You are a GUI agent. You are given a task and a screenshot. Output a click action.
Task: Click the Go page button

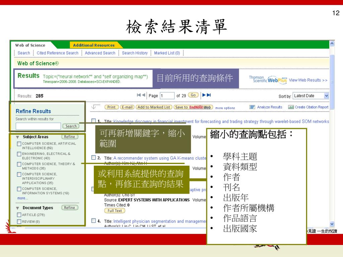pos(193,95)
